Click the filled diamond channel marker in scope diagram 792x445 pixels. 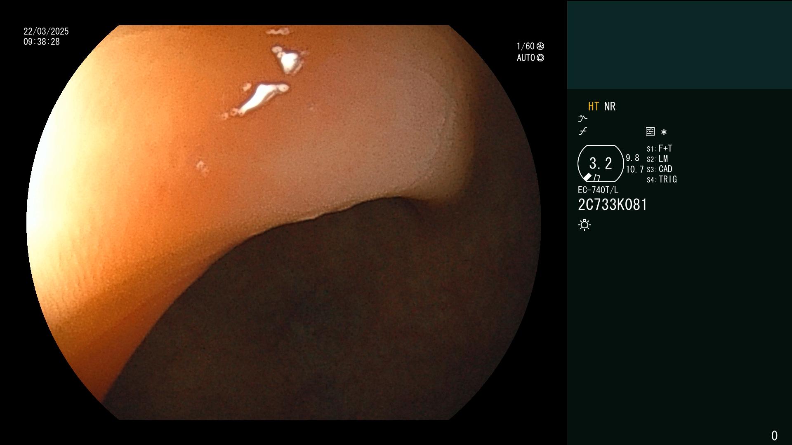(587, 177)
